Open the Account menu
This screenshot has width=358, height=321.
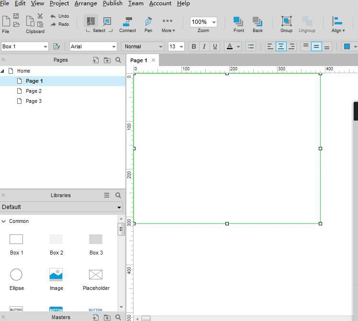(x=160, y=3)
